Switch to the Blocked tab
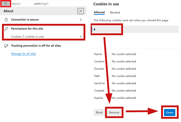This screenshot has height=122, width=181. click(x=115, y=12)
